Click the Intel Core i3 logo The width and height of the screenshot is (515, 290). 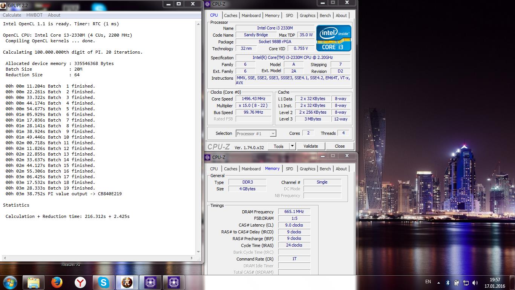click(x=334, y=38)
